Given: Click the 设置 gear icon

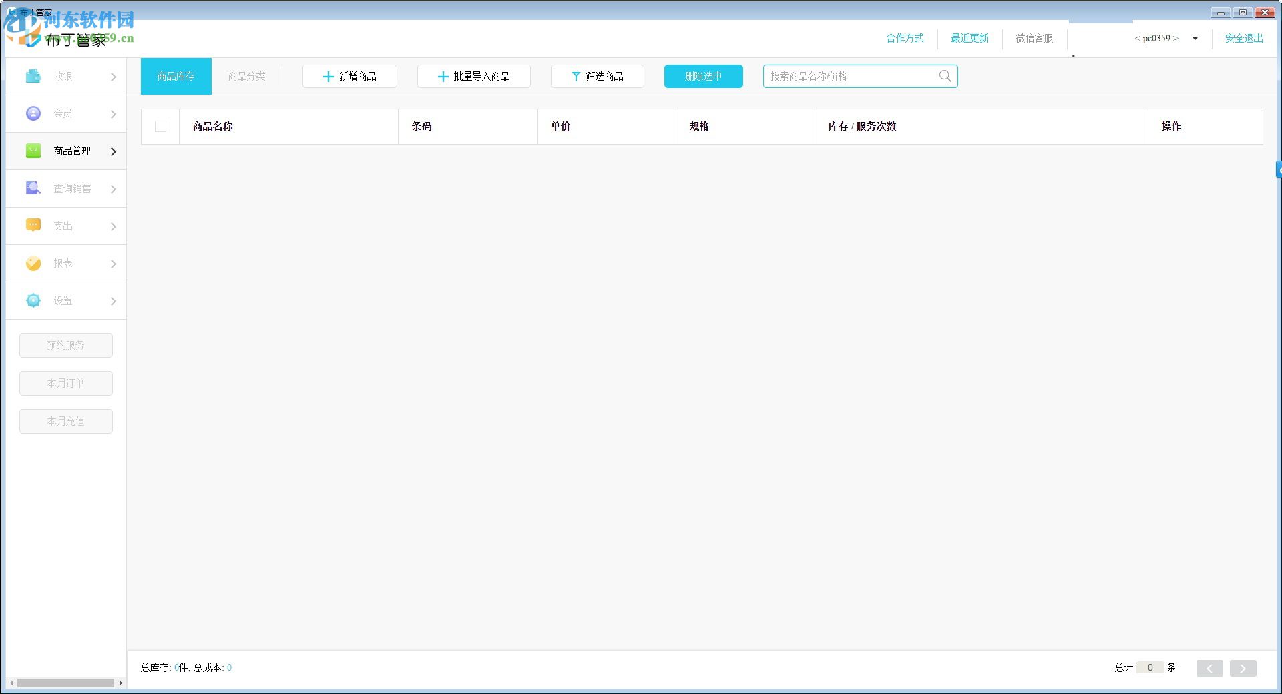Looking at the screenshot, I should point(33,300).
